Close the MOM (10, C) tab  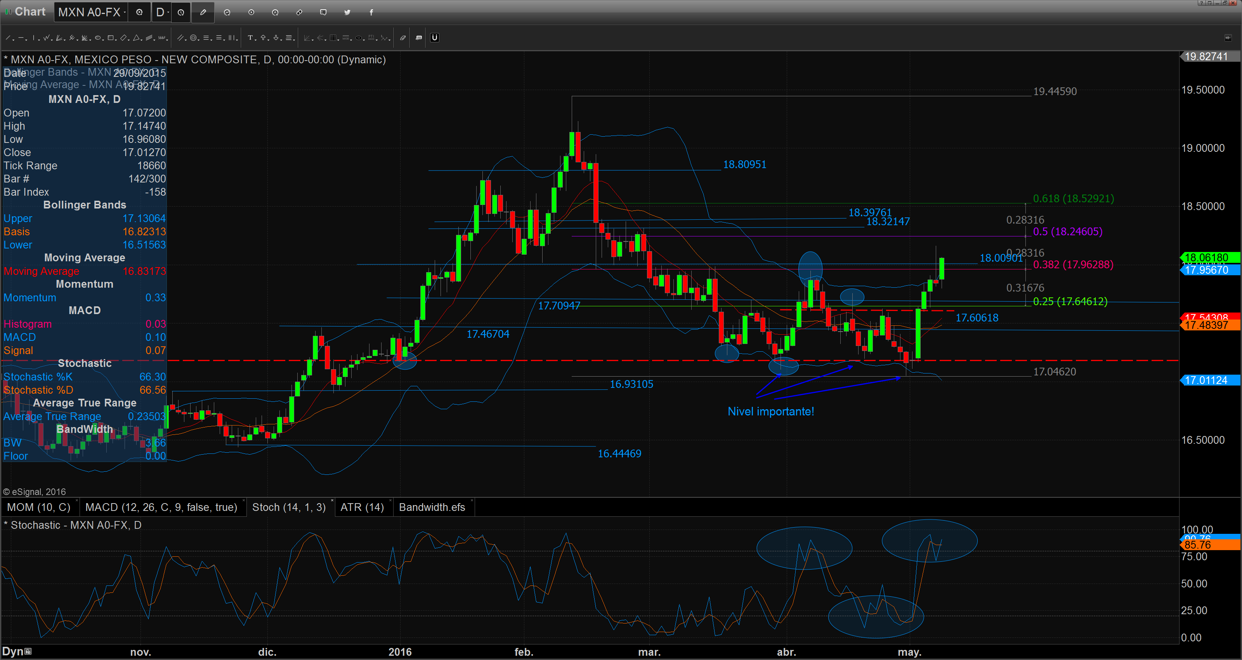tap(77, 500)
